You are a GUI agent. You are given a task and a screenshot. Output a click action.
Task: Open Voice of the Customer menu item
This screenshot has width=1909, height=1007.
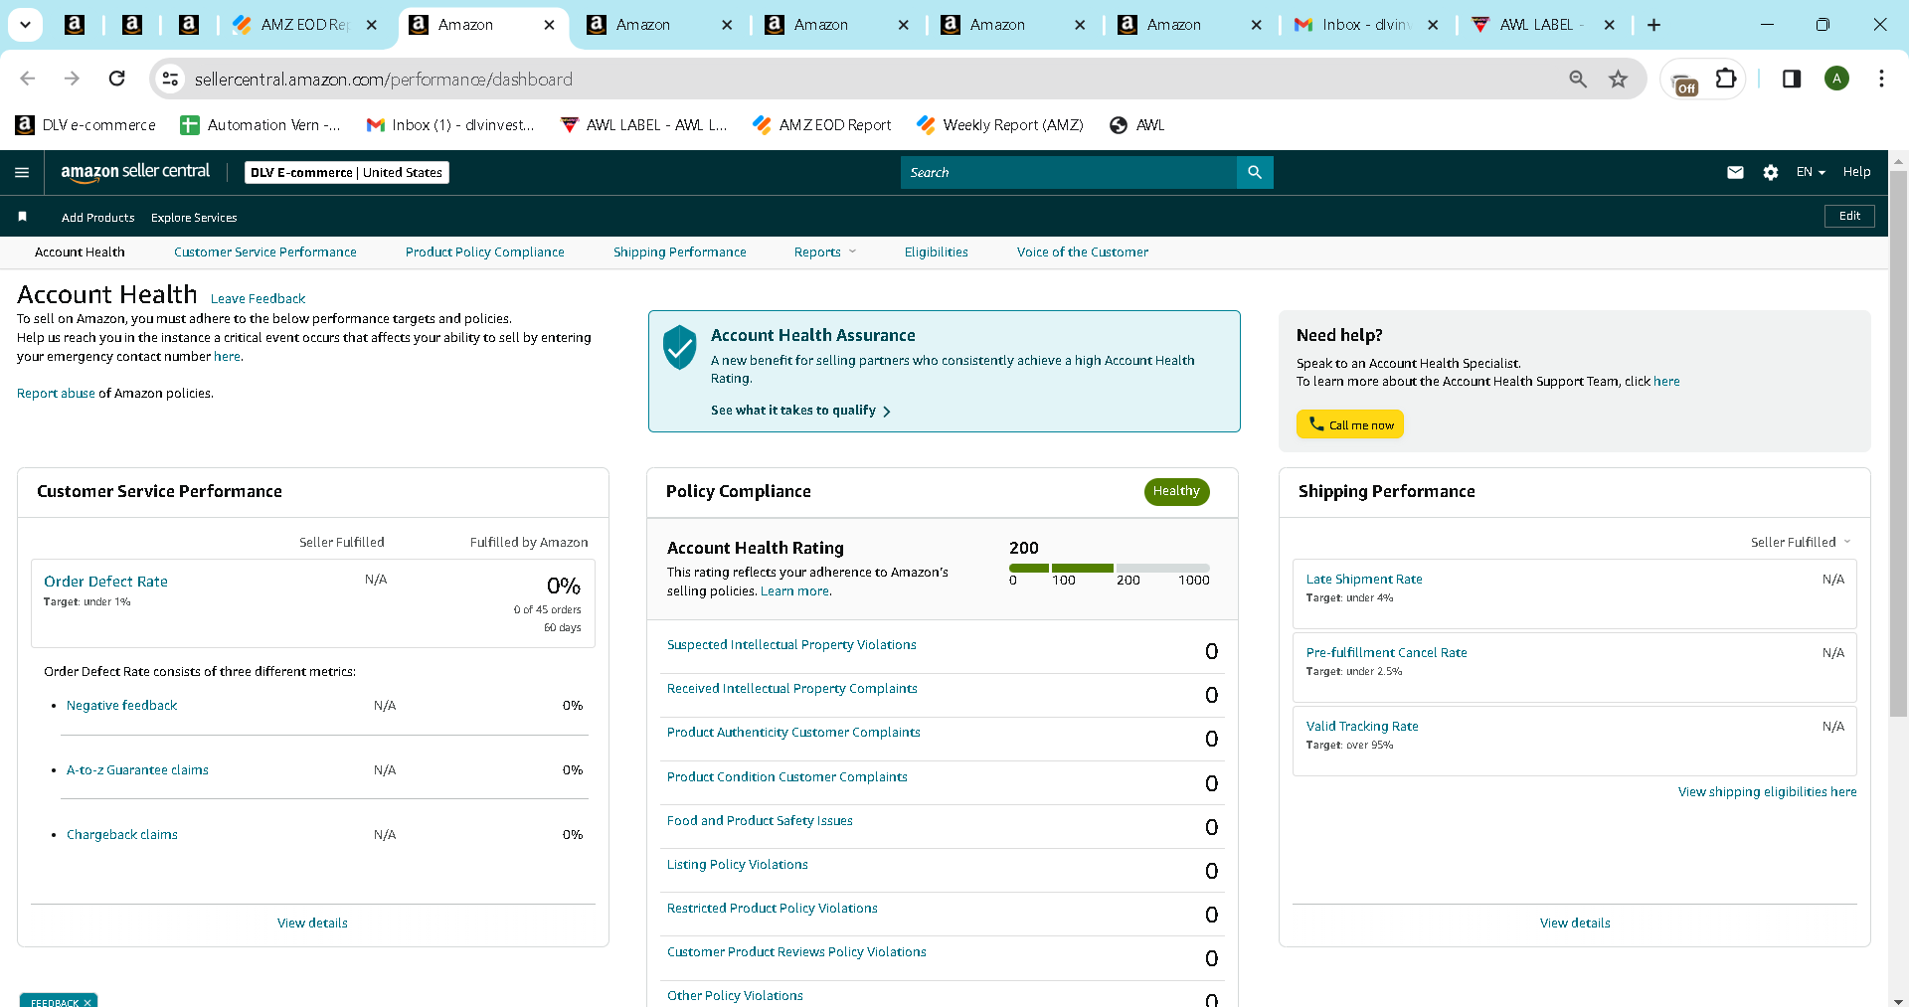pyautogui.click(x=1083, y=252)
